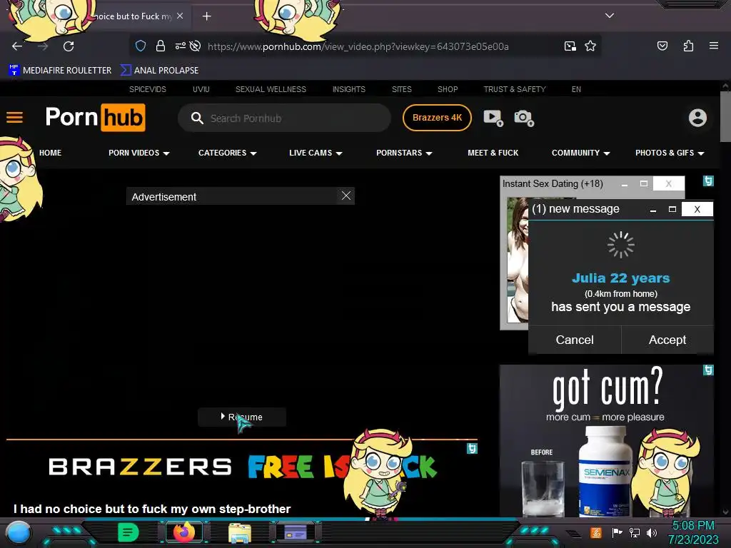
Task: Open the tracking protection shield
Action: (141, 46)
